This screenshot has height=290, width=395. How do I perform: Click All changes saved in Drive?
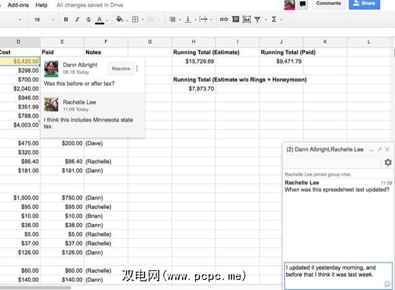(90, 5)
